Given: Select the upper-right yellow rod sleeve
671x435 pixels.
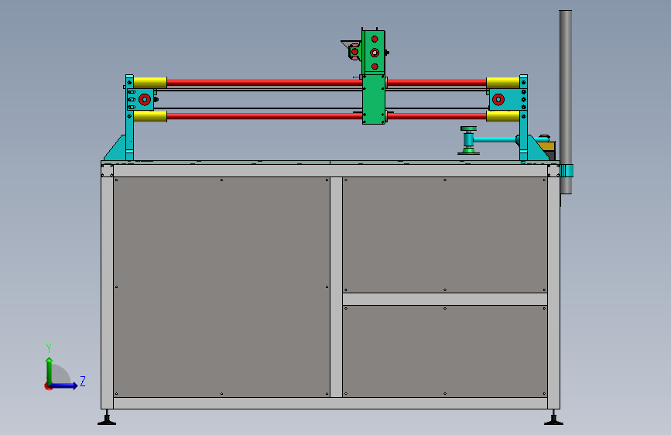Looking at the screenshot, I should tap(503, 83).
